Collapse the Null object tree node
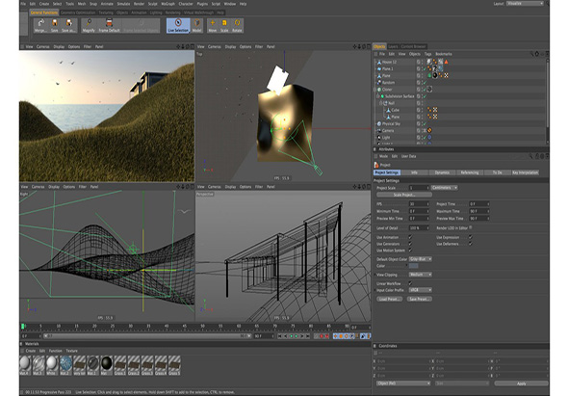Viewport: 568px width, 396px height. 381,103
